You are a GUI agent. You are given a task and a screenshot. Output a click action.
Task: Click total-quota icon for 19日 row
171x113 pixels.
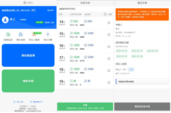(x=85, y=81)
